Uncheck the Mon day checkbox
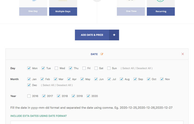The height and width of the screenshot is (124, 194). coord(29,68)
